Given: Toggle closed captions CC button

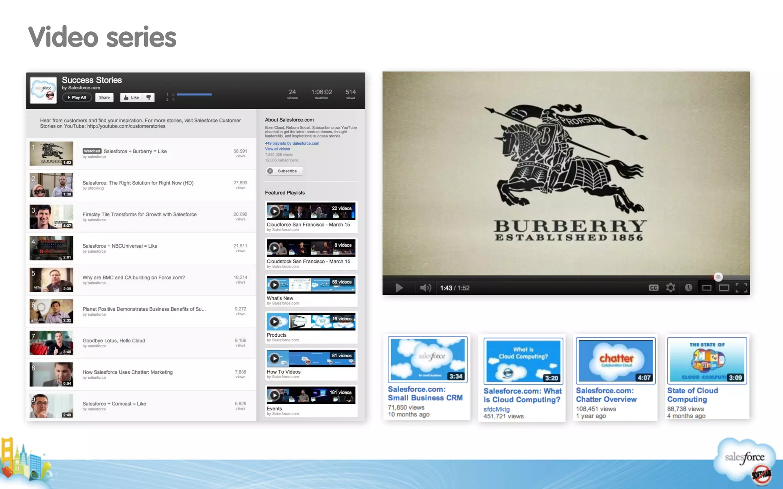Looking at the screenshot, I should click(653, 288).
